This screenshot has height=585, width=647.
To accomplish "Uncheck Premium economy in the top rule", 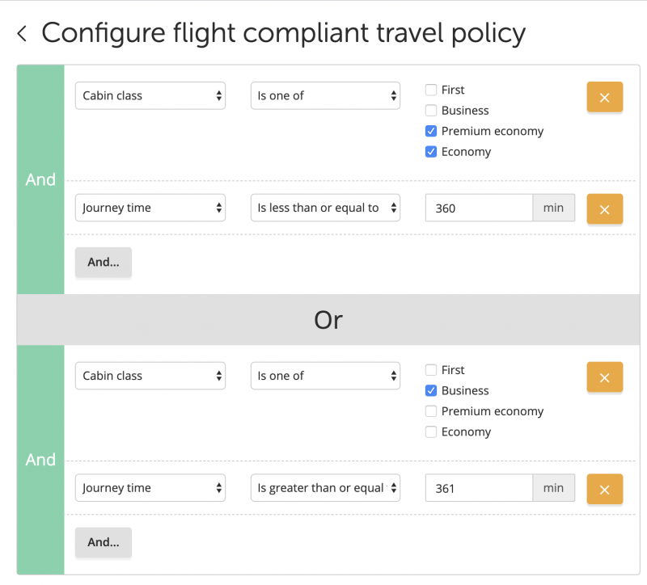I will pos(431,131).
